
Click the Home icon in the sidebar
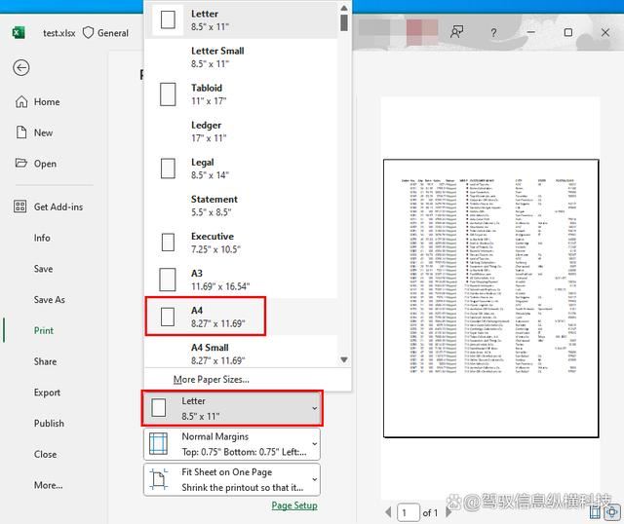tap(21, 101)
